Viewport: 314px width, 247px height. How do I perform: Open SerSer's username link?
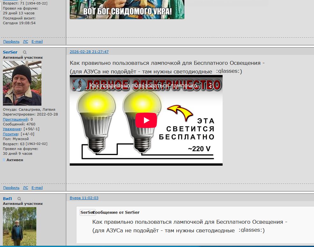pos(10,52)
